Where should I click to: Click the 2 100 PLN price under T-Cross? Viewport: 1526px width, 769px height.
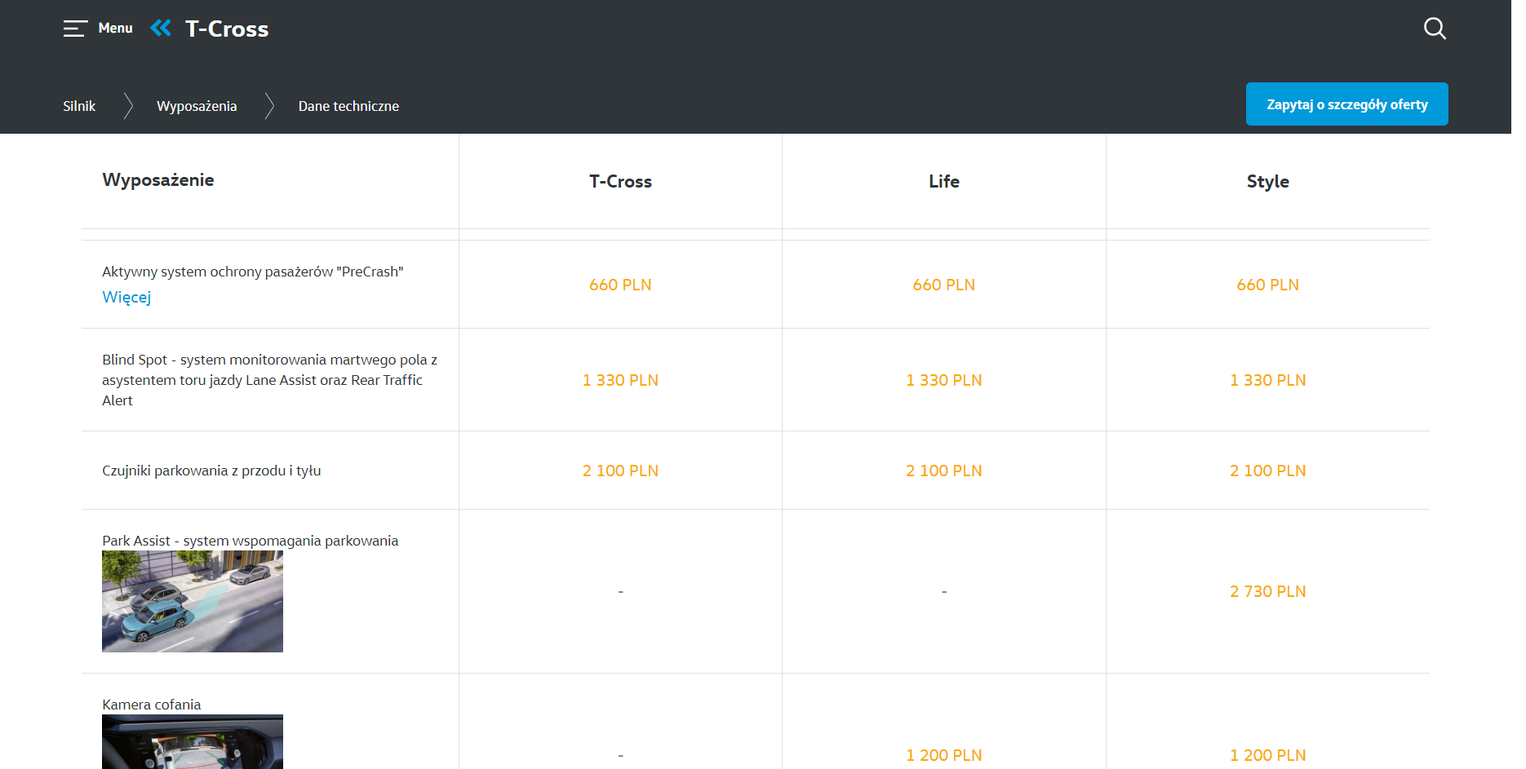coord(620,471)
